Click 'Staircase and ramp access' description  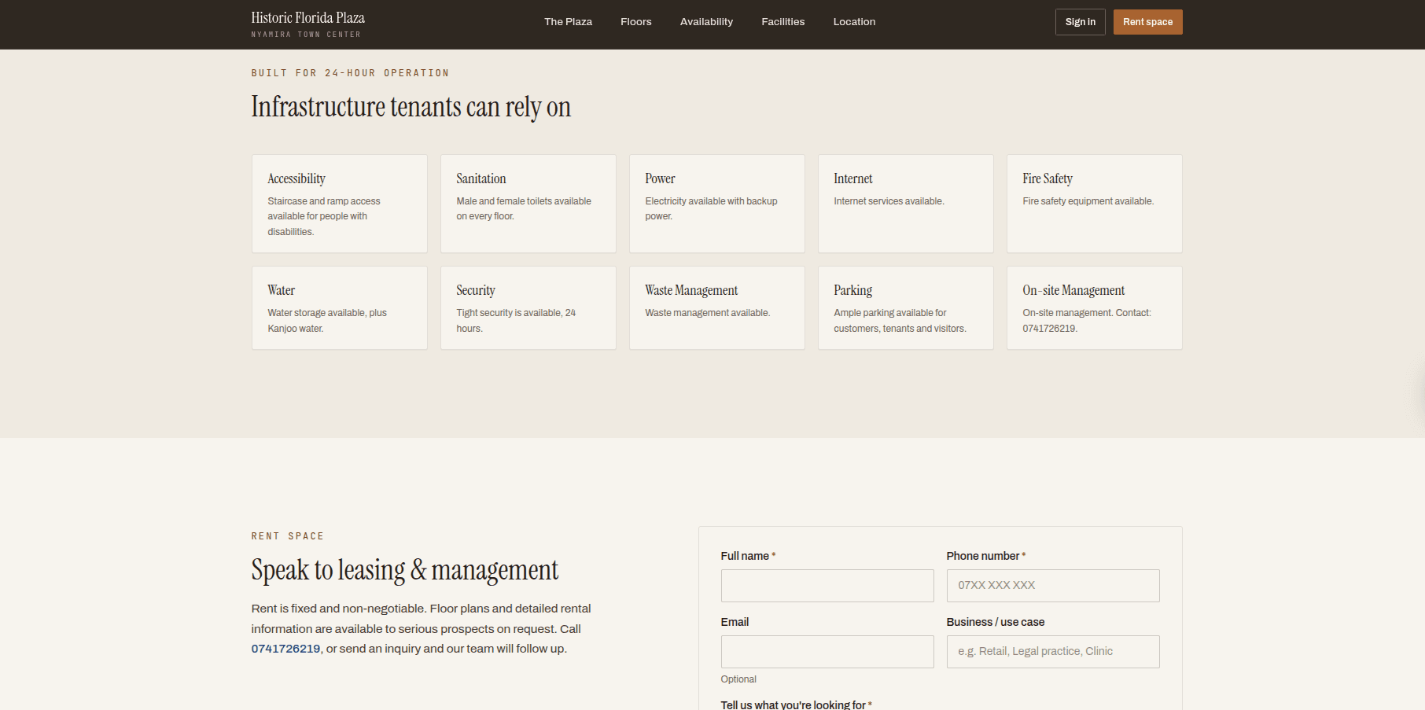point(324,216)
